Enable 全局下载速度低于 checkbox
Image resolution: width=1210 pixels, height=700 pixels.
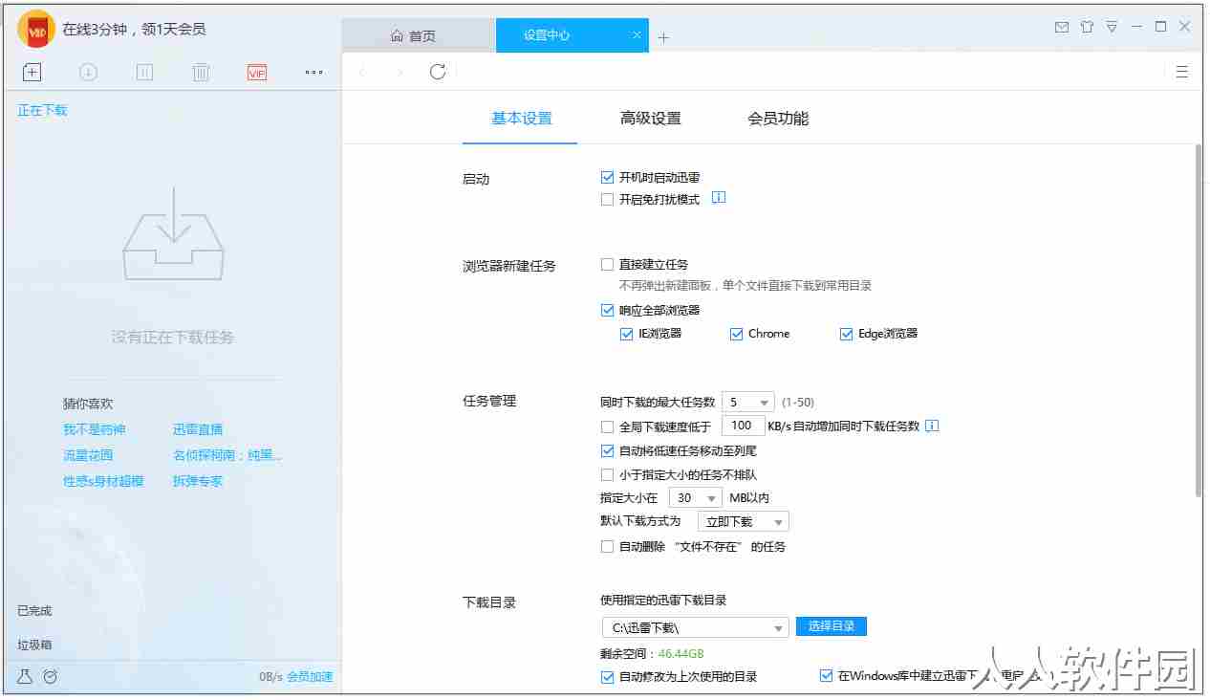(x=607, y=427)
